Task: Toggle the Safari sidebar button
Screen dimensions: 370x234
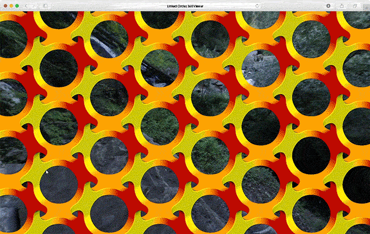Action: coord(45,5)
